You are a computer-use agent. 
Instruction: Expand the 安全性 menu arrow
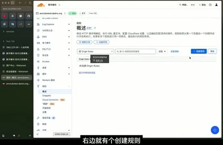tap(69, 55)
